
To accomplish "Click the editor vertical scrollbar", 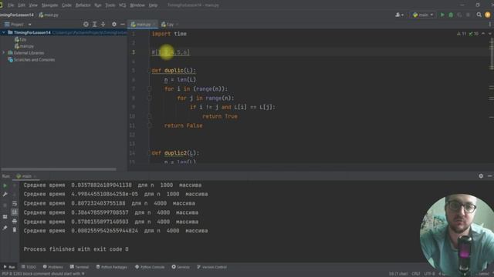I will [x=492, y=53].
